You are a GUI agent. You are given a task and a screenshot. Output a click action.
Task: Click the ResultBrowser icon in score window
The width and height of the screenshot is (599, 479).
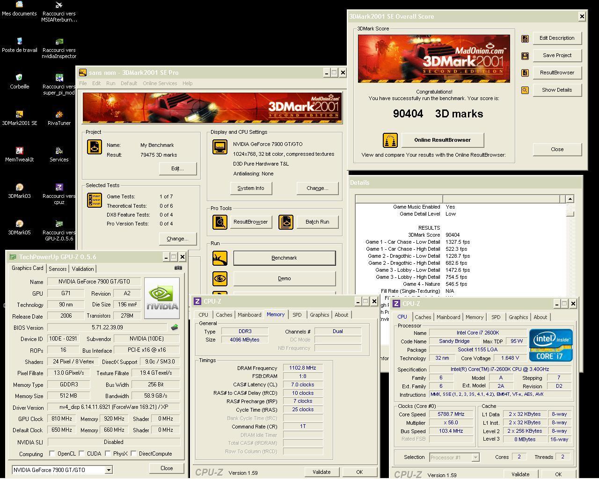coord(525,73)
